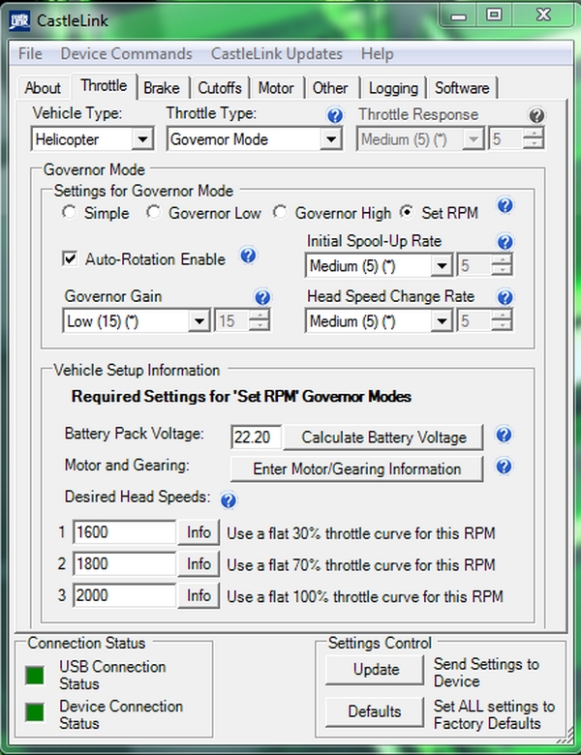Screen dimensions: 581x755
Task: Click Info button for head speed 2000
Action: (x=199, y=595)
